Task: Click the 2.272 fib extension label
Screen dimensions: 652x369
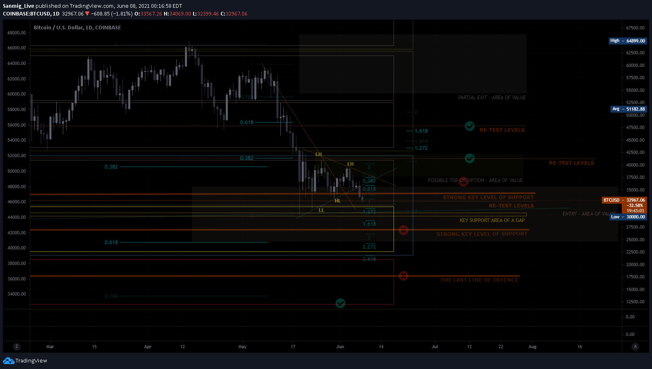Action: tap(369, 247)
